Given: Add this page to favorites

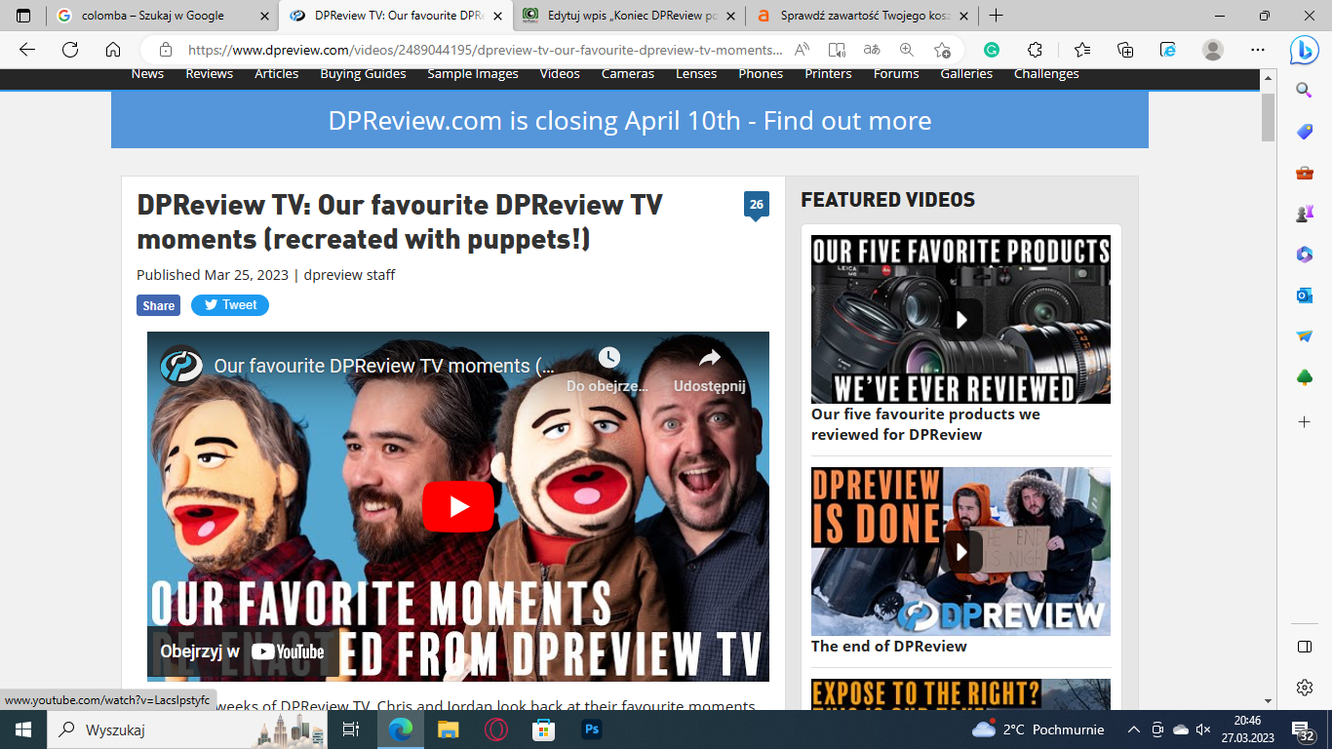Looking at the screenshot, I should 942,50.
